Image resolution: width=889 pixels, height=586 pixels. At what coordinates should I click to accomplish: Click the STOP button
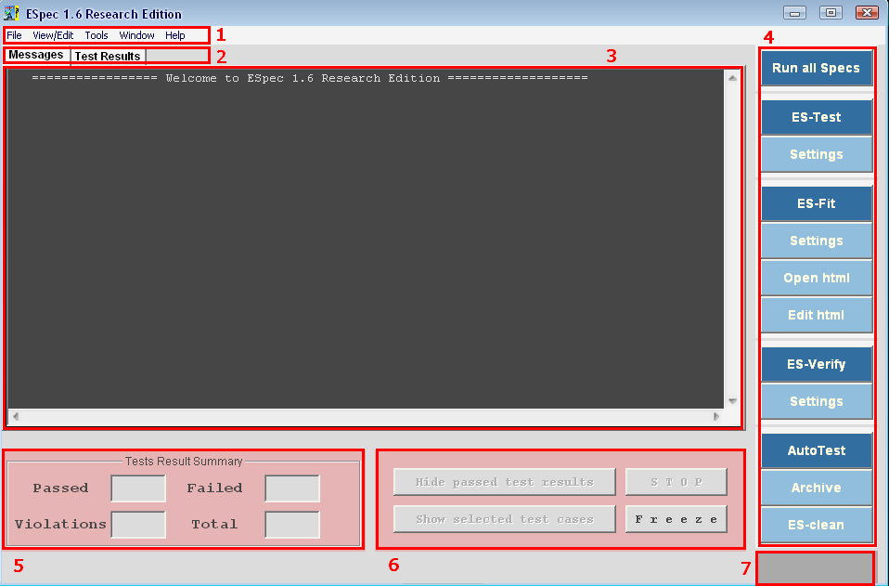click(x=676, y=482)
